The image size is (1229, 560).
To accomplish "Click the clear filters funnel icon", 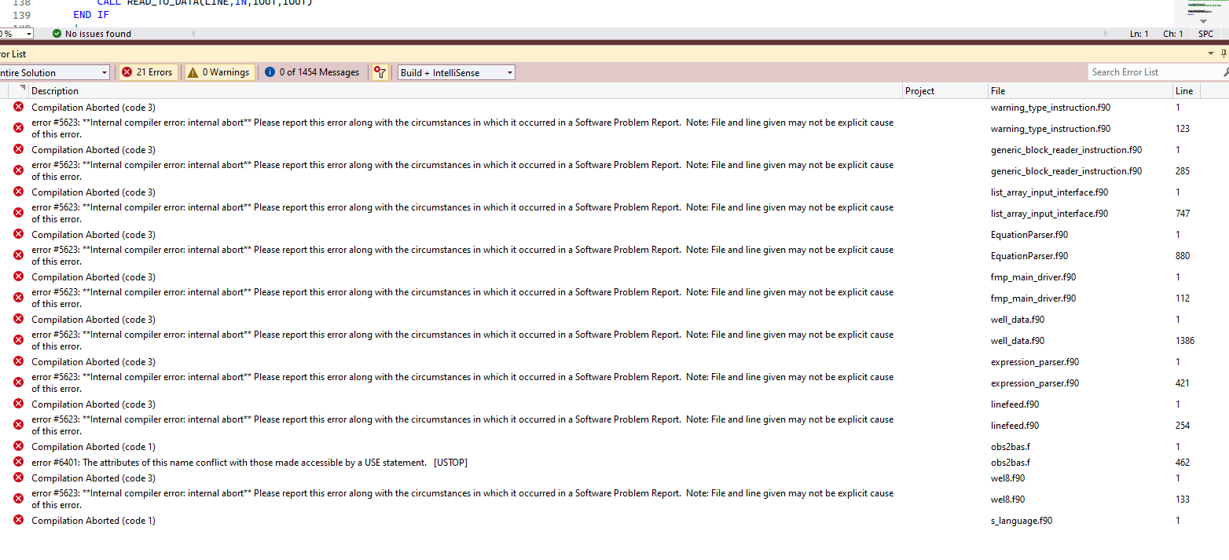I will tap(380, 72).
